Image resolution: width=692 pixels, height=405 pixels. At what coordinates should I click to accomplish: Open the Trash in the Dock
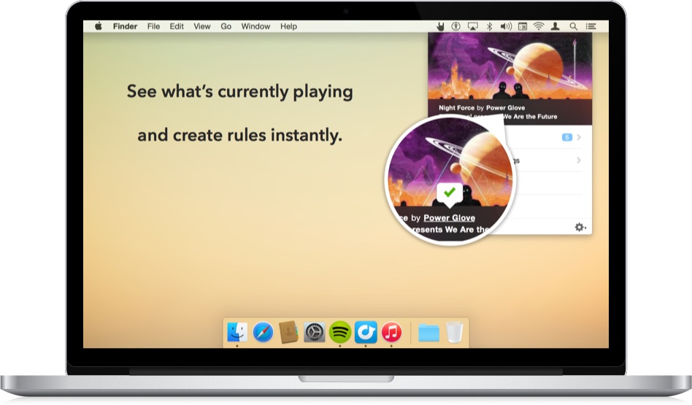(x=454, y=332)
